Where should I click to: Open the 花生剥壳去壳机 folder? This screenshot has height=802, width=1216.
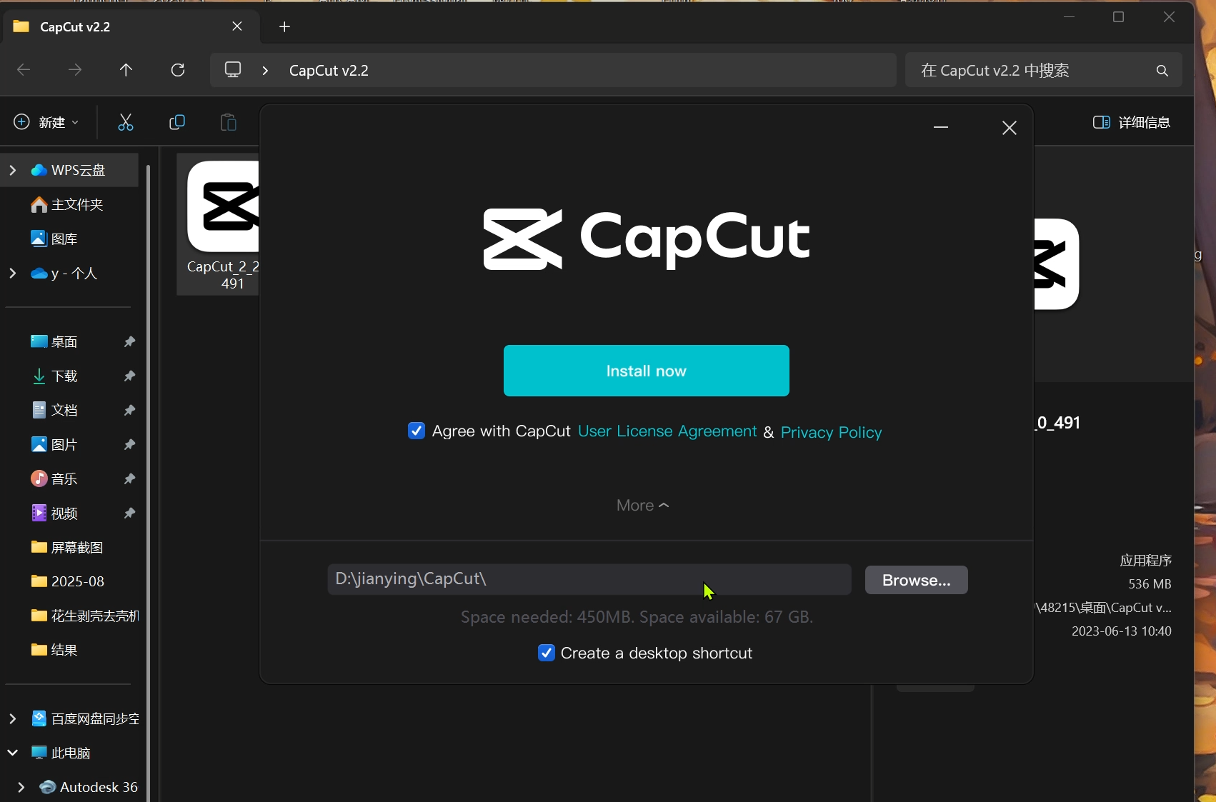(85, 616)
